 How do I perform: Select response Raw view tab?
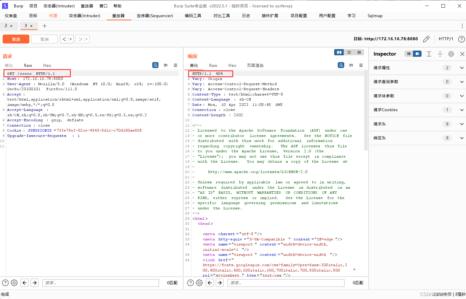(213, 65)
